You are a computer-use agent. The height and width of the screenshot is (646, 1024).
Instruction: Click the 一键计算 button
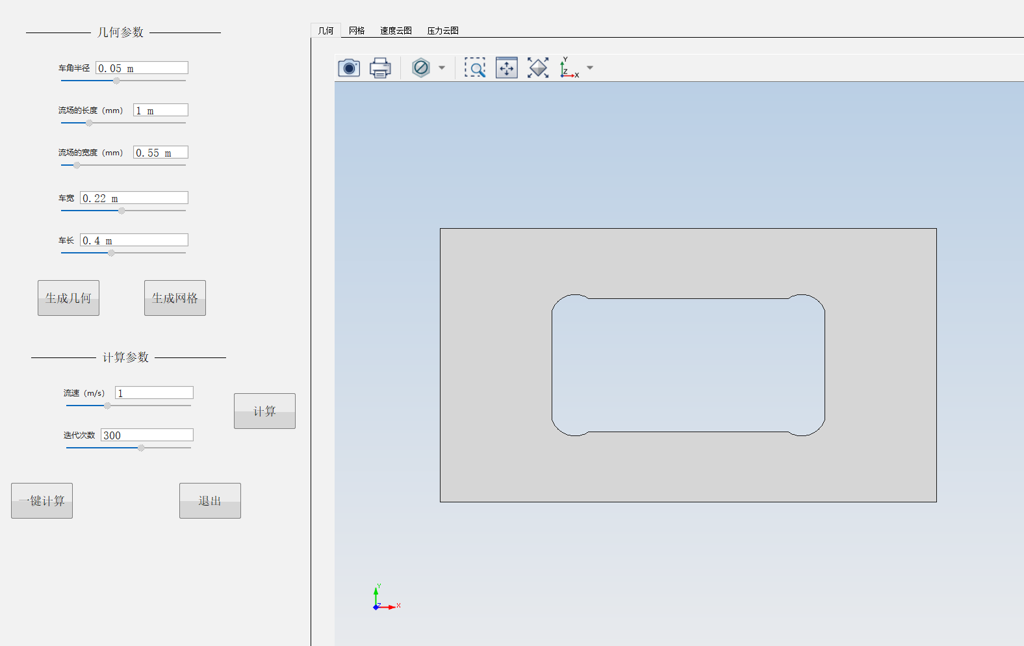click(42, 500)
